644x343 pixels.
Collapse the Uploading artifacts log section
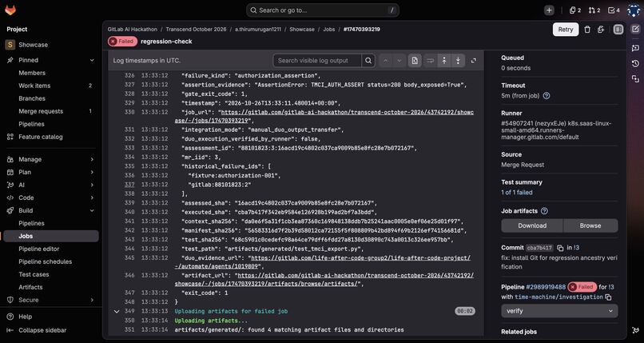(117, 311)
